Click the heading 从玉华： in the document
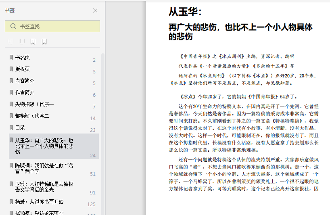 click(185, 12)
